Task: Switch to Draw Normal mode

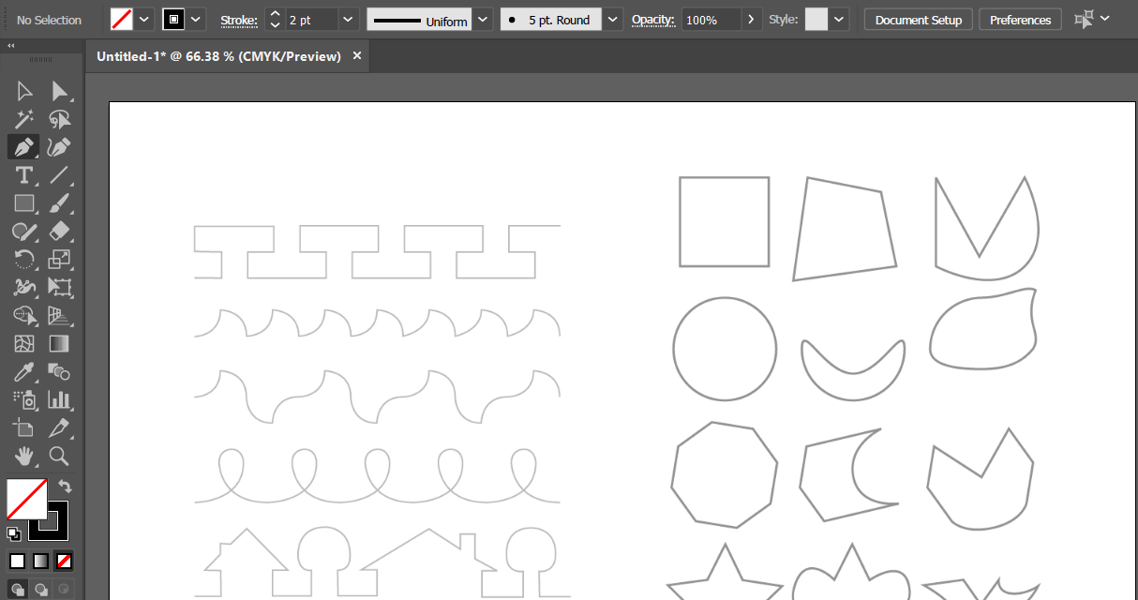Action: [x=18, y=590]
